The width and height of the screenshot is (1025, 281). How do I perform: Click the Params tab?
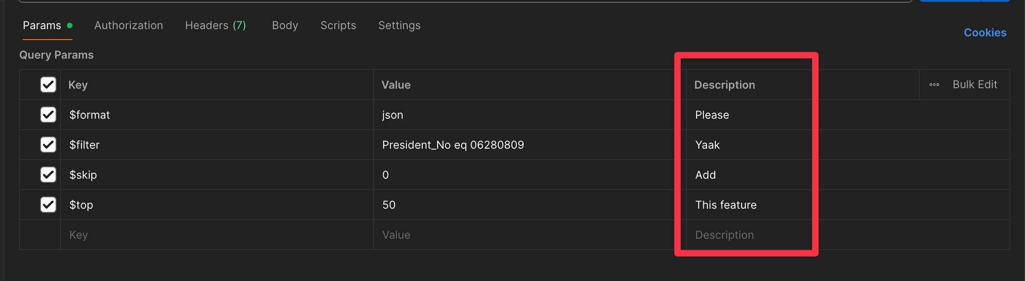pyautogui.click(x=42, y=25)
